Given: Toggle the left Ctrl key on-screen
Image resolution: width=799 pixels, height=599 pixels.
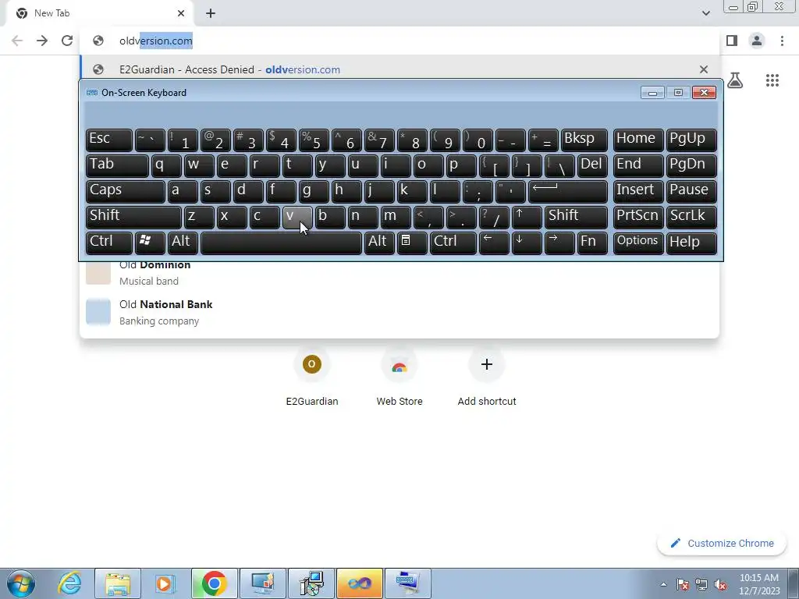Looking at the screenshot, I should 109,243.
